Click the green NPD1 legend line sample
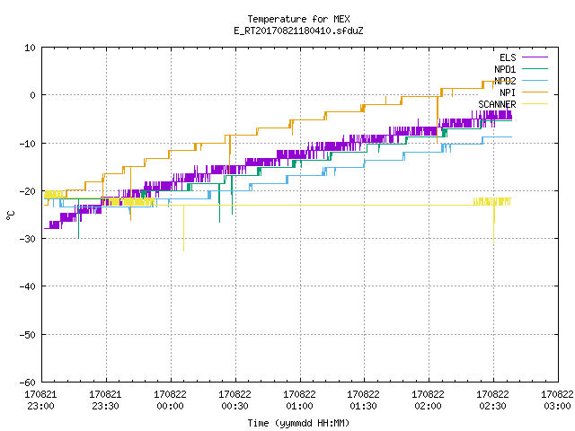 pyautogui.click(x=535, y=68)
